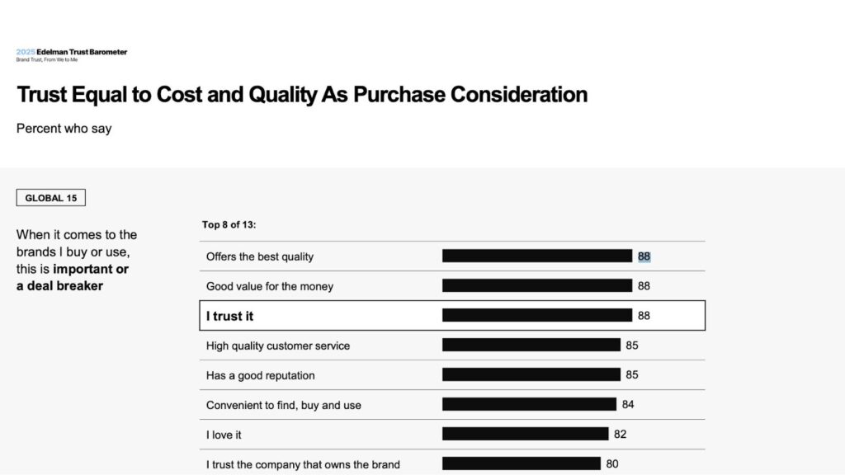Click the bold "I trust it" label

click(229, 316)
